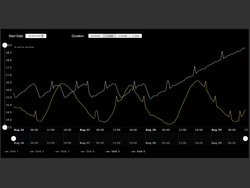Click the Tank 2 legend bullet icon
Image resolution: width=250 pixels, height=188 pixels.
pos(32,151)
